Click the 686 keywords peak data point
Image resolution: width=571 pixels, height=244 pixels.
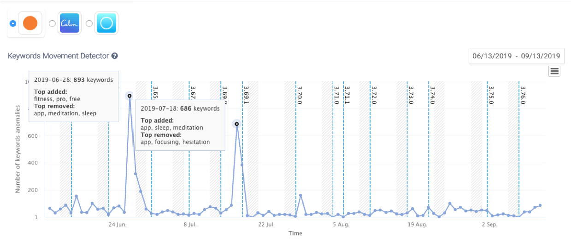[236, 124]
